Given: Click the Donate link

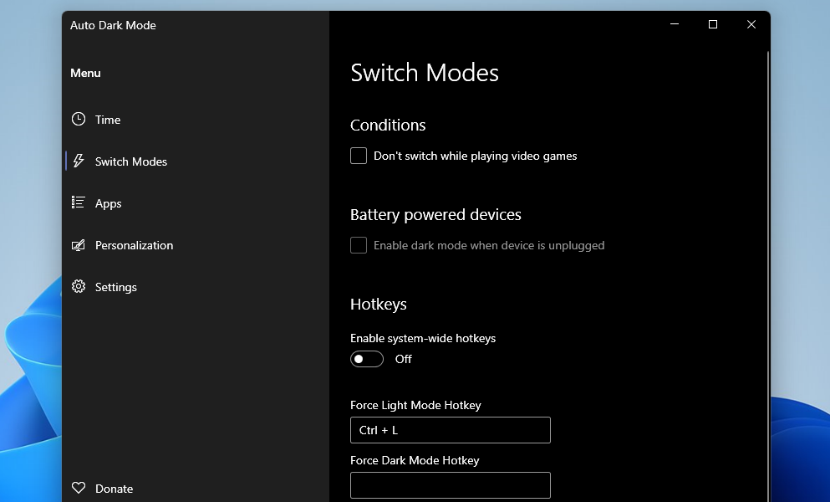Looking at the screenshot, I should pos(115,488).
